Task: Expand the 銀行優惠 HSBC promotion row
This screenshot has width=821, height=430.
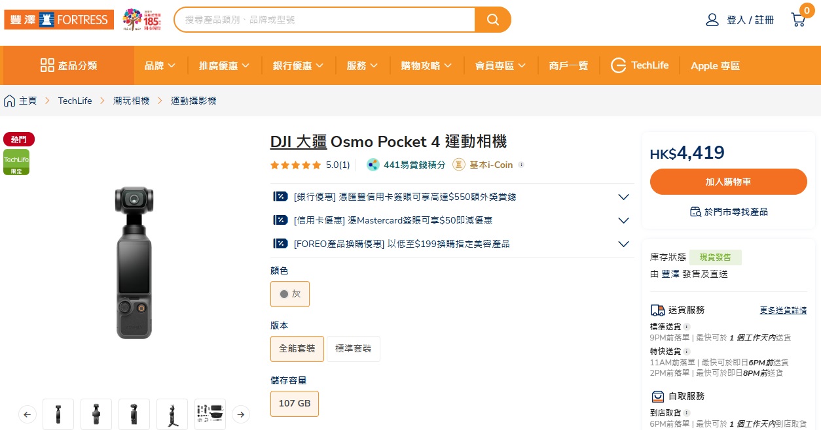Action: coord(623,197)
